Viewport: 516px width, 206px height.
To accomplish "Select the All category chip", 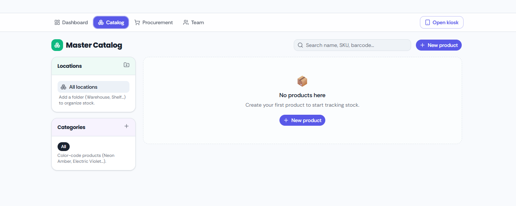I will coord(63,147).
